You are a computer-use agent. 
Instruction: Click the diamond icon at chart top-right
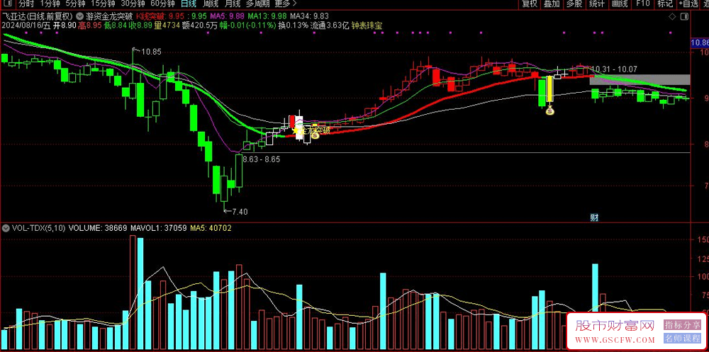point(673,17)
